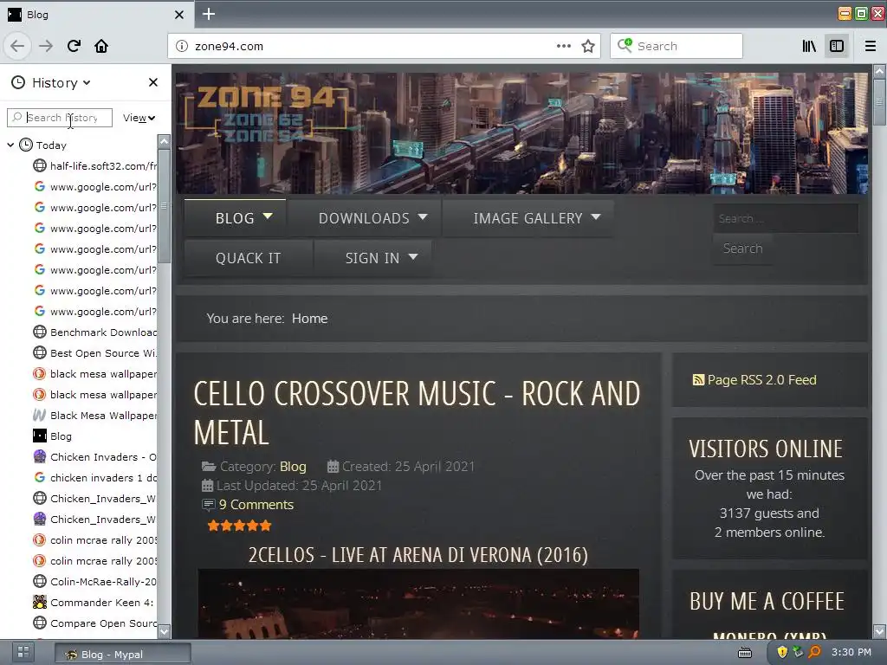
Task: Open the History sidebar switcher dropdown
Action: coord(51,82)
